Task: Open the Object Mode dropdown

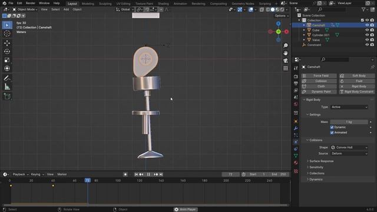Action: [x=25, y=9]
